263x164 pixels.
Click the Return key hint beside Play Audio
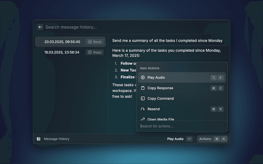[x=189, y=139]
